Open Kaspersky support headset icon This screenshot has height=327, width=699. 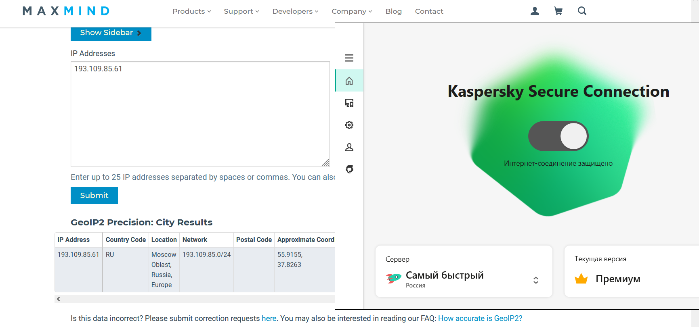pyautogui.click(x=349, y=169)
